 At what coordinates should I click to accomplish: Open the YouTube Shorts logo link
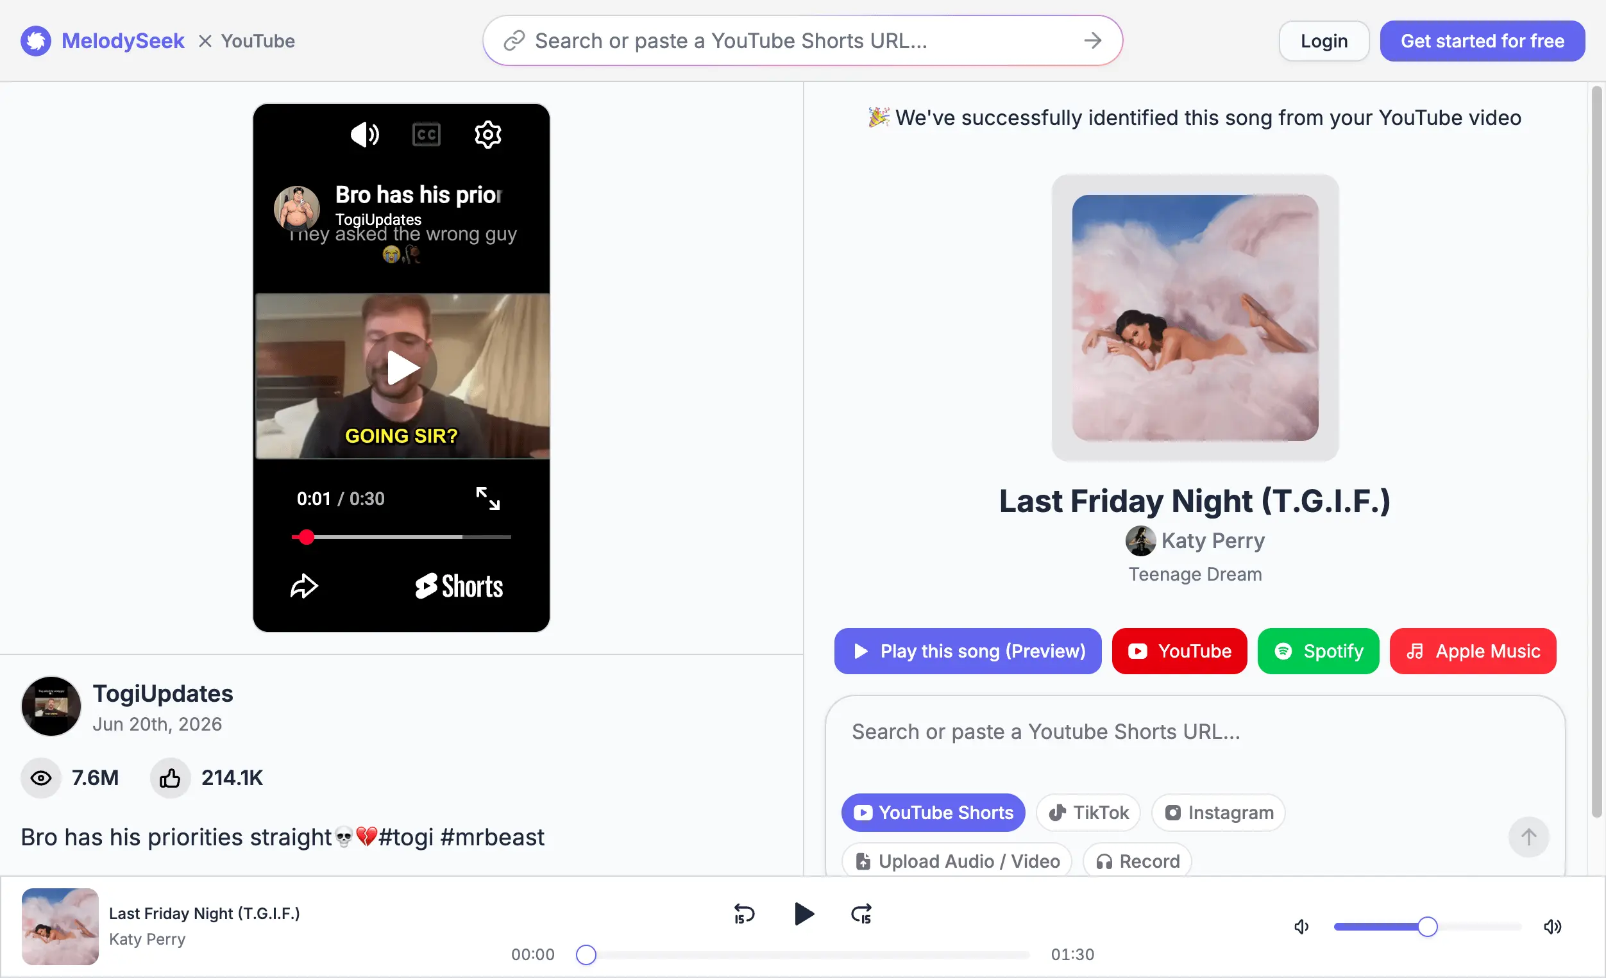coord(459,586)
